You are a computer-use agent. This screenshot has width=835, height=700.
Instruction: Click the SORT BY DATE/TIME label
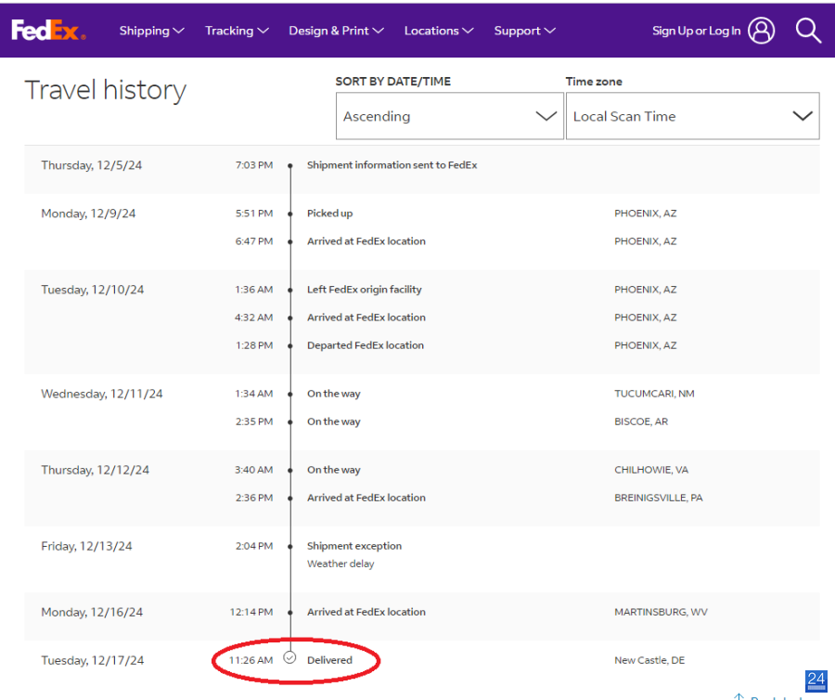[x=393, y=82]
